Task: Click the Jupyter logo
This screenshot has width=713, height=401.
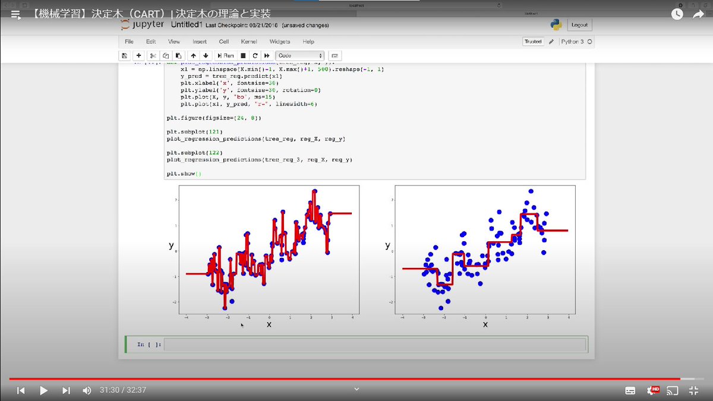Action: (142, 25)
